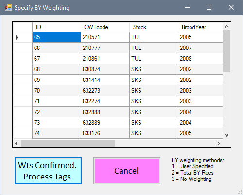Click Wts Confirmed. Process Tags button
This screenshot has width=243, height=195.
click(x=48, y=171)
